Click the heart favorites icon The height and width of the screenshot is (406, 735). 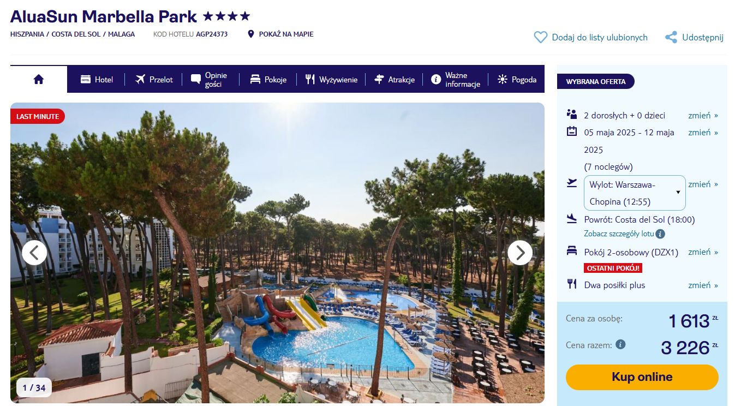pos(540,37)
